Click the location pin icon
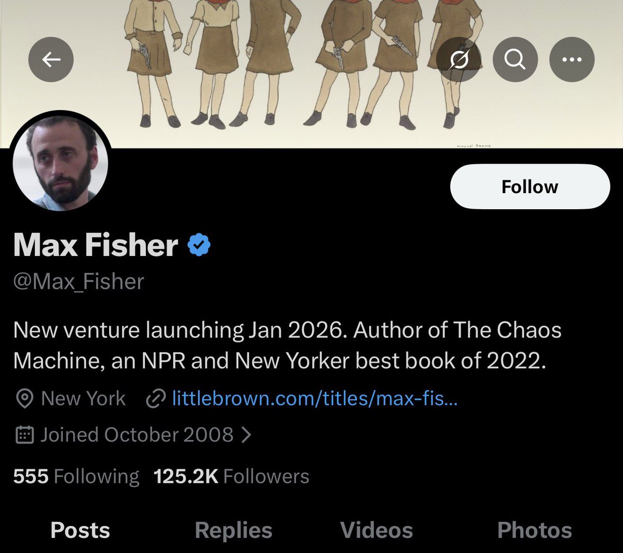Image resolution: width=623 pixels, height=553 pixels. (24, 399)
